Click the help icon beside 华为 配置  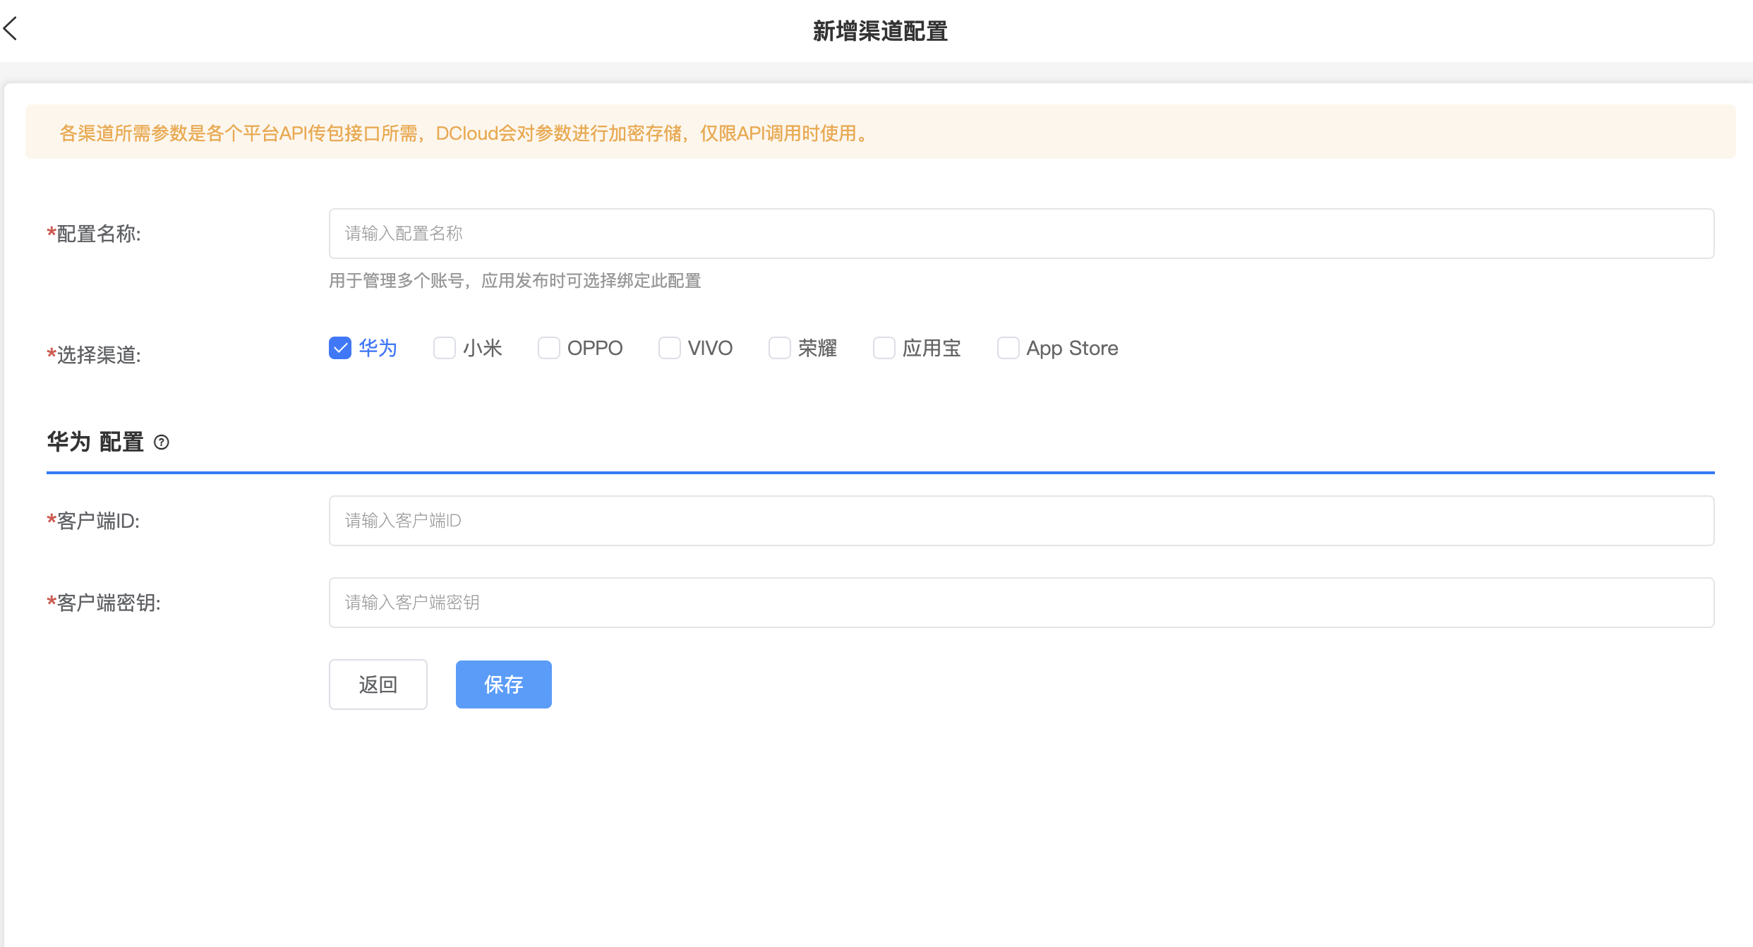point(162,442)
